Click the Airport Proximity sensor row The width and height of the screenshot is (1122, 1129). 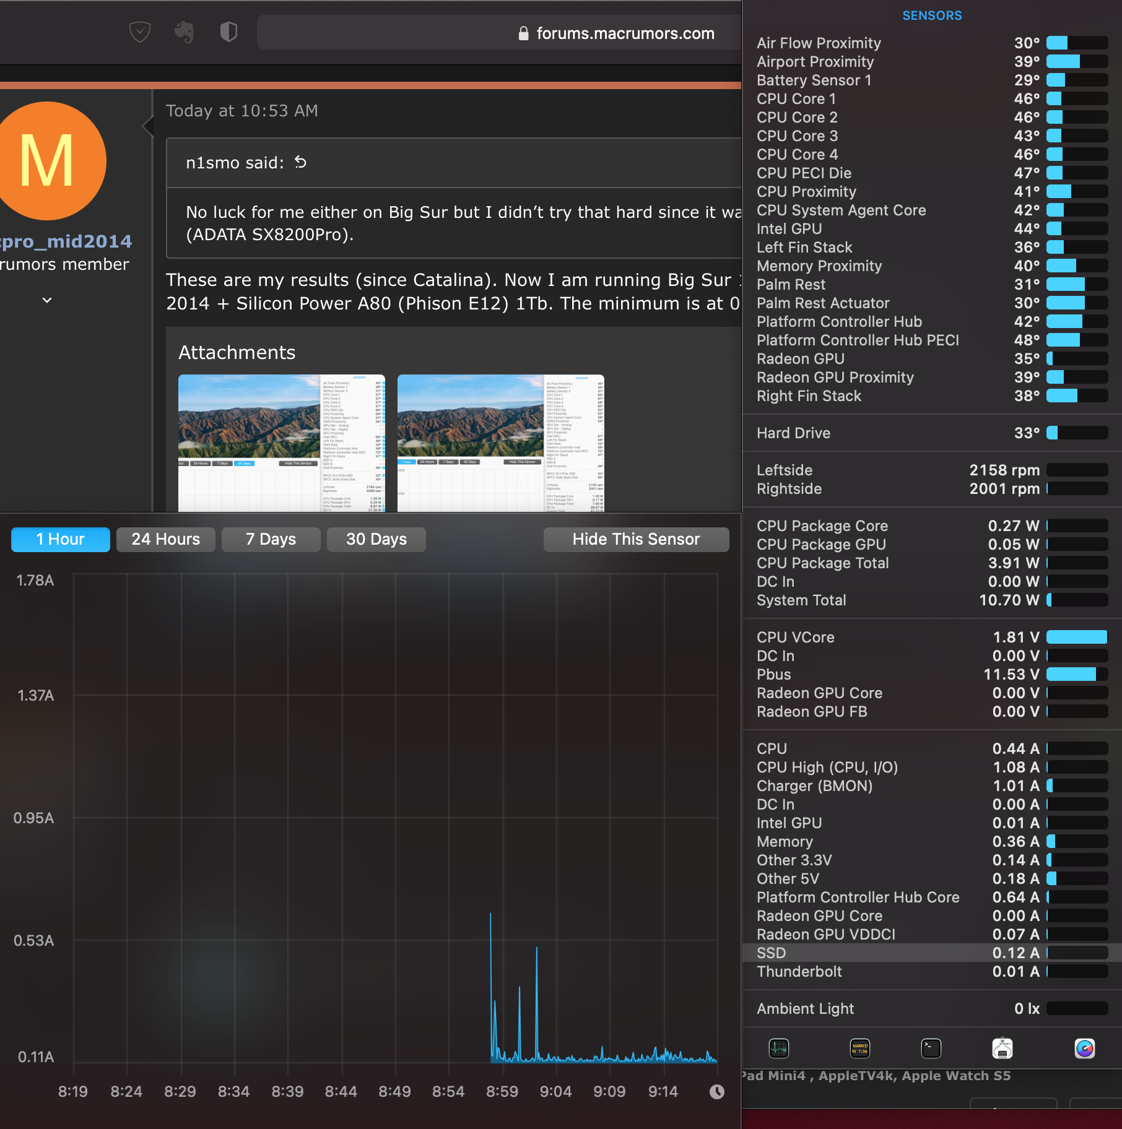(x=932, y=61)
